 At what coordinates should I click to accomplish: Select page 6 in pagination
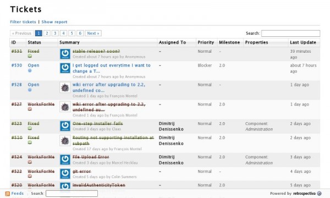pos(80,33)
